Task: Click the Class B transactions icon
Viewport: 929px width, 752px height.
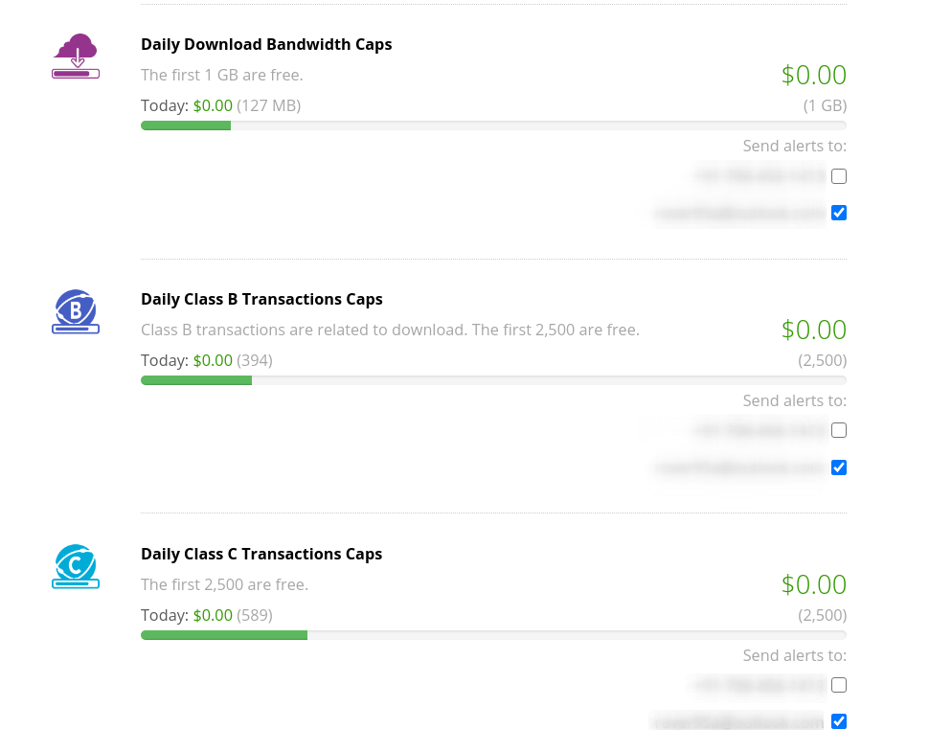Action: click(x=76, y=311)
